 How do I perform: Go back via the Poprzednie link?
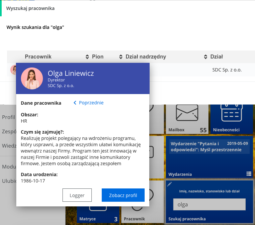(91, 103)
